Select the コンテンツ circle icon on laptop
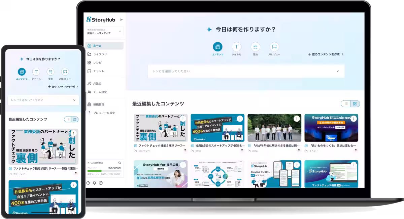This screenshot has width=404, height=219. pyautogui.click(x=217, y=47)
